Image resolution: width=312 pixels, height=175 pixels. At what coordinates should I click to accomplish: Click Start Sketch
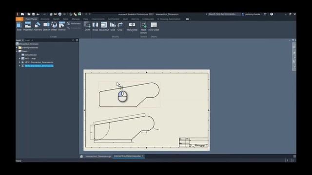143,28
